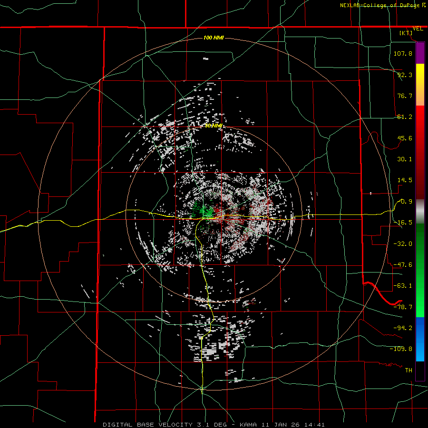Select the -16.5 scale value
428x428 pixels.
click(x=403, y=223)
